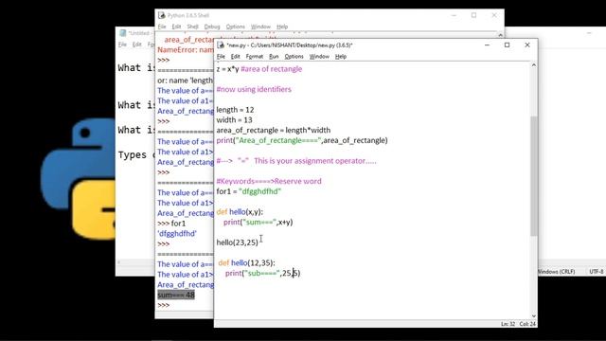This screenshot has height=341, width=606.
Task: Click the assignment operator comment line
Action: 296,161
